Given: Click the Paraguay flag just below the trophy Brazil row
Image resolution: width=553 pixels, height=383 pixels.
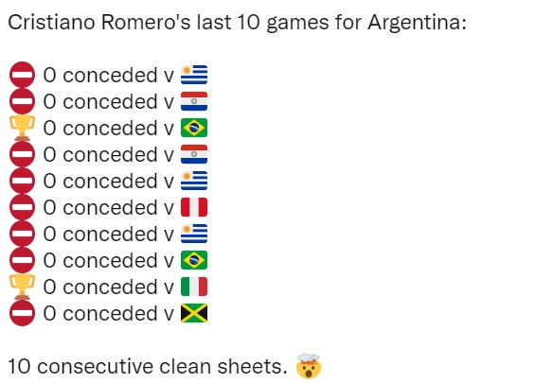Looking at the screenshot, I should (x=194, y=154).
